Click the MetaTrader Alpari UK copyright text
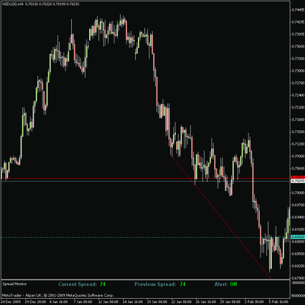The width and height of the screenshot is (305, 305). [x=58, y=295]
